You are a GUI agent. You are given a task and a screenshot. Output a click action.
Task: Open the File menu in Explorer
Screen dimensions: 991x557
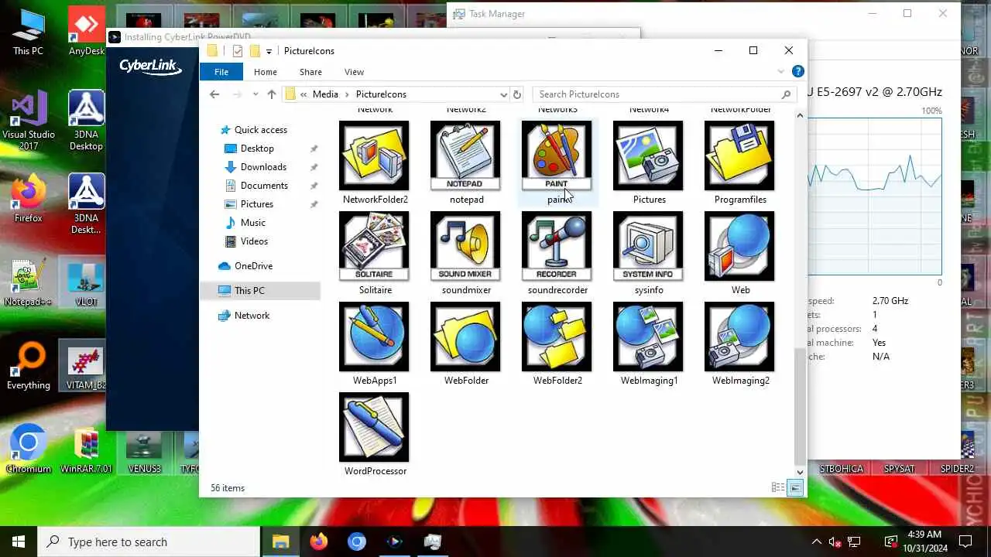[x=221, y=72]
